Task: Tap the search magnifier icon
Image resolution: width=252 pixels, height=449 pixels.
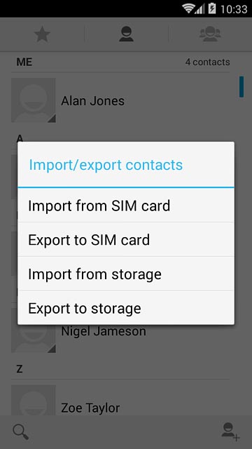Action: 21,432
